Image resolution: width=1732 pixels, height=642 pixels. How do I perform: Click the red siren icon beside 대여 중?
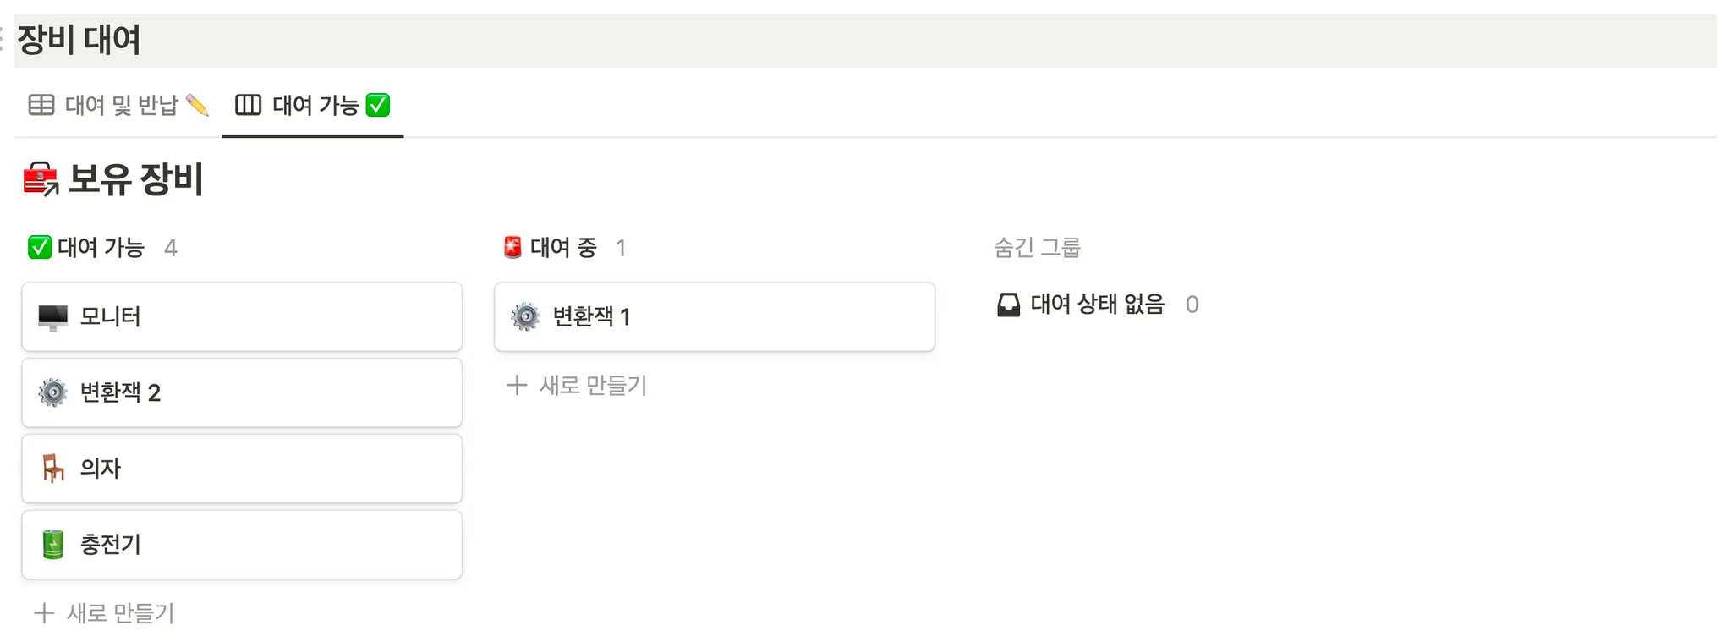click(x=512, y=248)
